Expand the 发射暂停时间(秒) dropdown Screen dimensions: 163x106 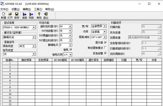(x=159, y=43)
